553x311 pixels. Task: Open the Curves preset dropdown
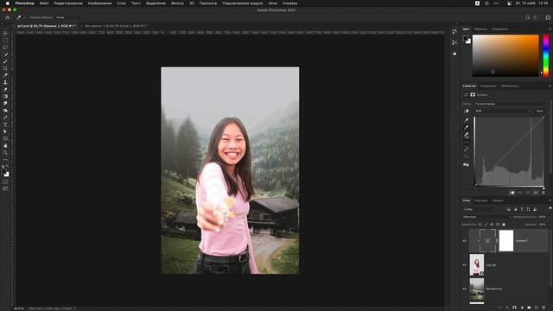[510, 104]
